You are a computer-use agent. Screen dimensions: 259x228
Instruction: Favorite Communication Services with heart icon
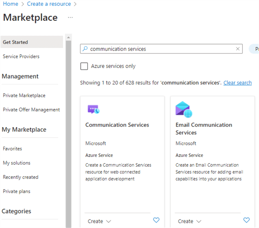156,220
